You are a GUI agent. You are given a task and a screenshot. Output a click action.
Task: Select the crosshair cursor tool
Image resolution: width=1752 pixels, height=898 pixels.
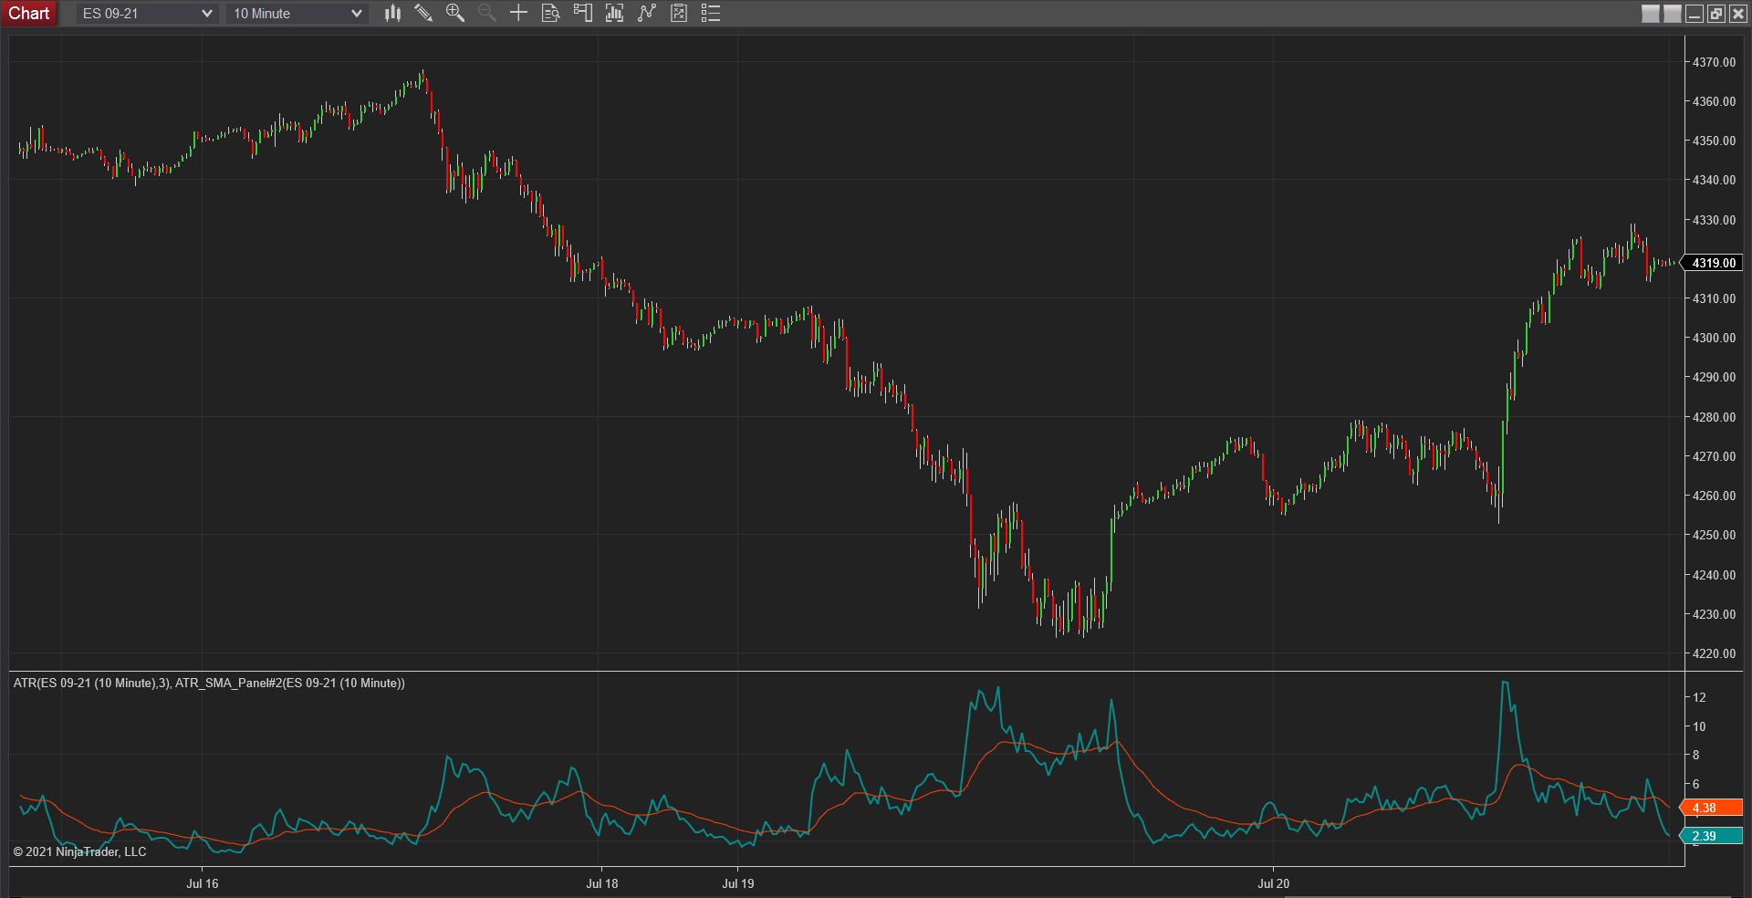coord(518,13)
